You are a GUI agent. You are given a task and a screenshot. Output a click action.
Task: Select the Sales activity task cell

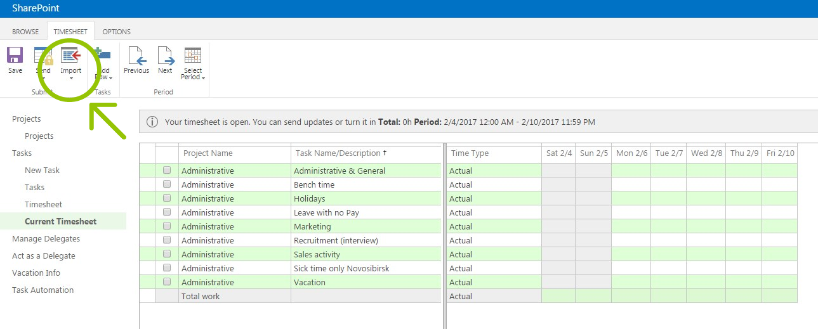point(366,254)
